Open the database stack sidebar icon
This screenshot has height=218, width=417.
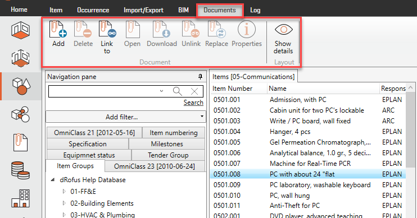pos(20,170)
